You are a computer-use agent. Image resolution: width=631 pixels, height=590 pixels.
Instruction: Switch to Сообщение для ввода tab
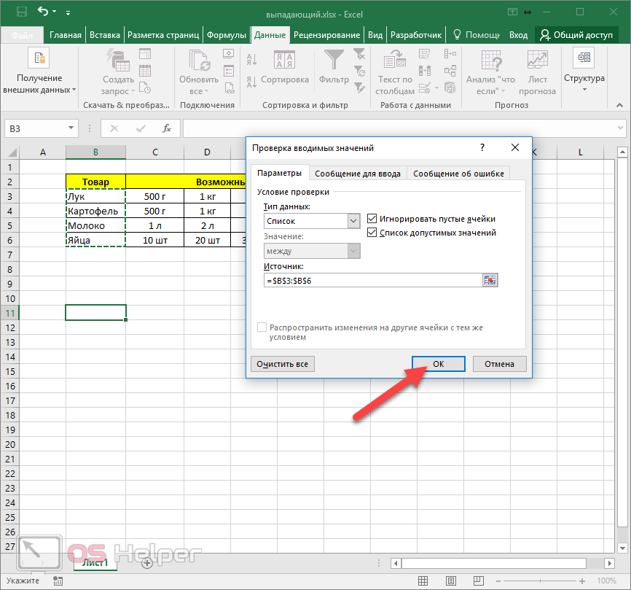pos(357,174)
